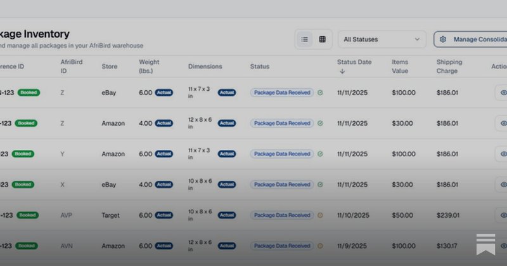507x266 pixels.
Task: Click Package Data Received in the Amazon Y row
Action: [282, 154]
